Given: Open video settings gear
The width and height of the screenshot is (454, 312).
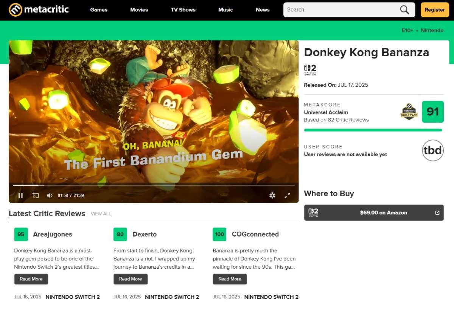Looking at the screenshot, I should (x=272, y=195).
